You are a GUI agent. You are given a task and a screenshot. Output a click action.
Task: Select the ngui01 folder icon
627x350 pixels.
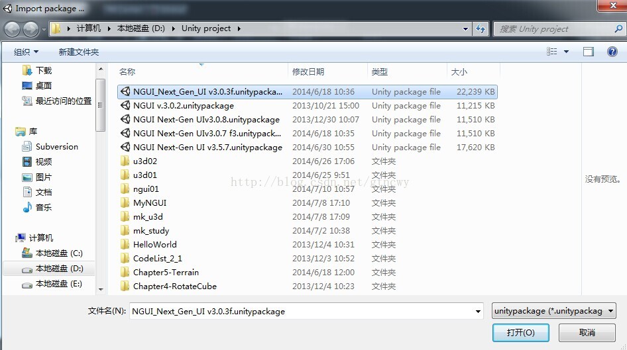coord(125,189)
